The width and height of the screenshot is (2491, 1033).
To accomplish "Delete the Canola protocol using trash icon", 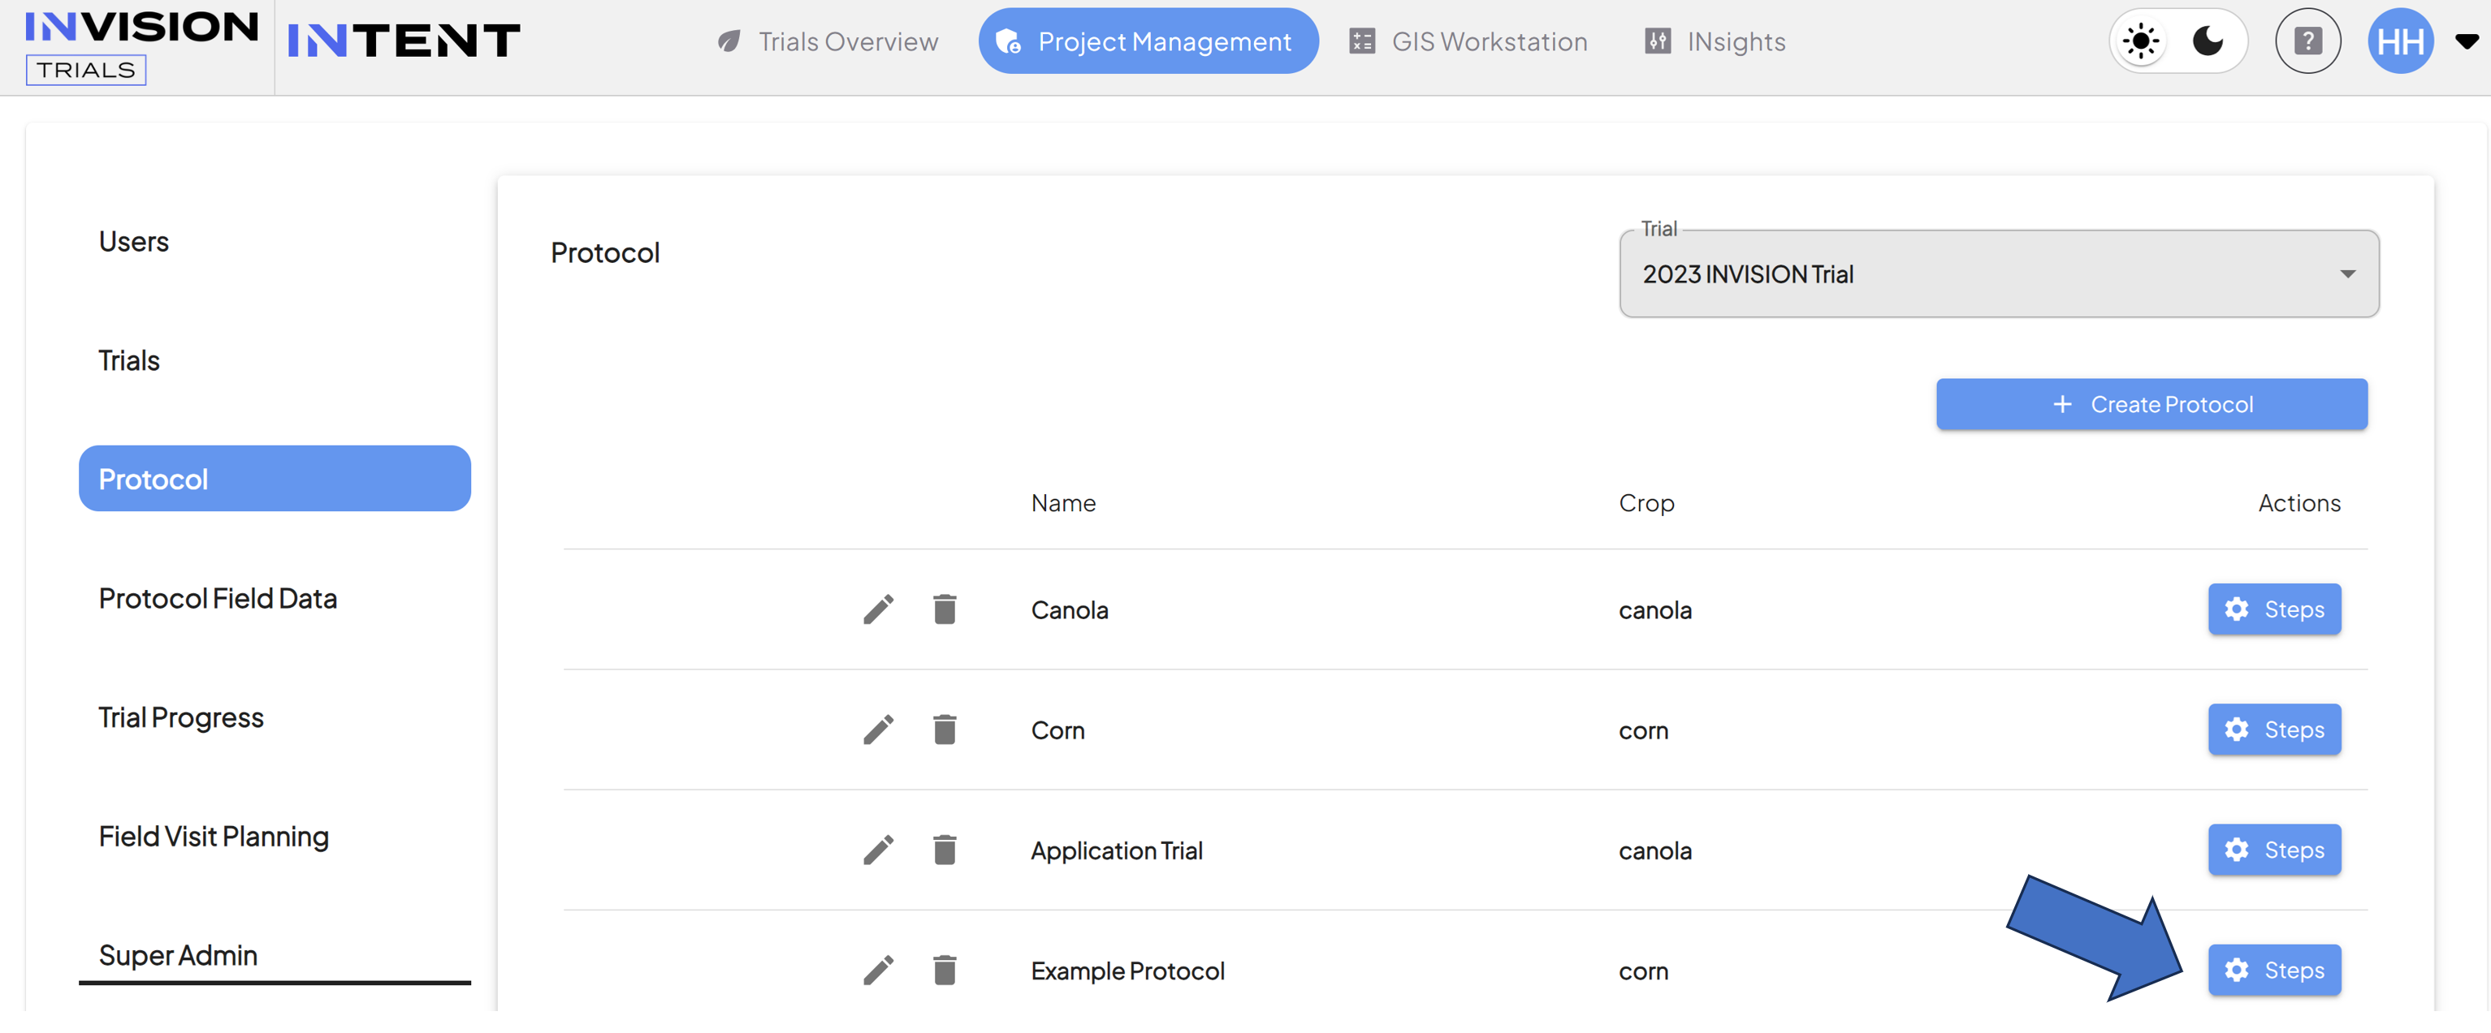I will pos(945,609).
